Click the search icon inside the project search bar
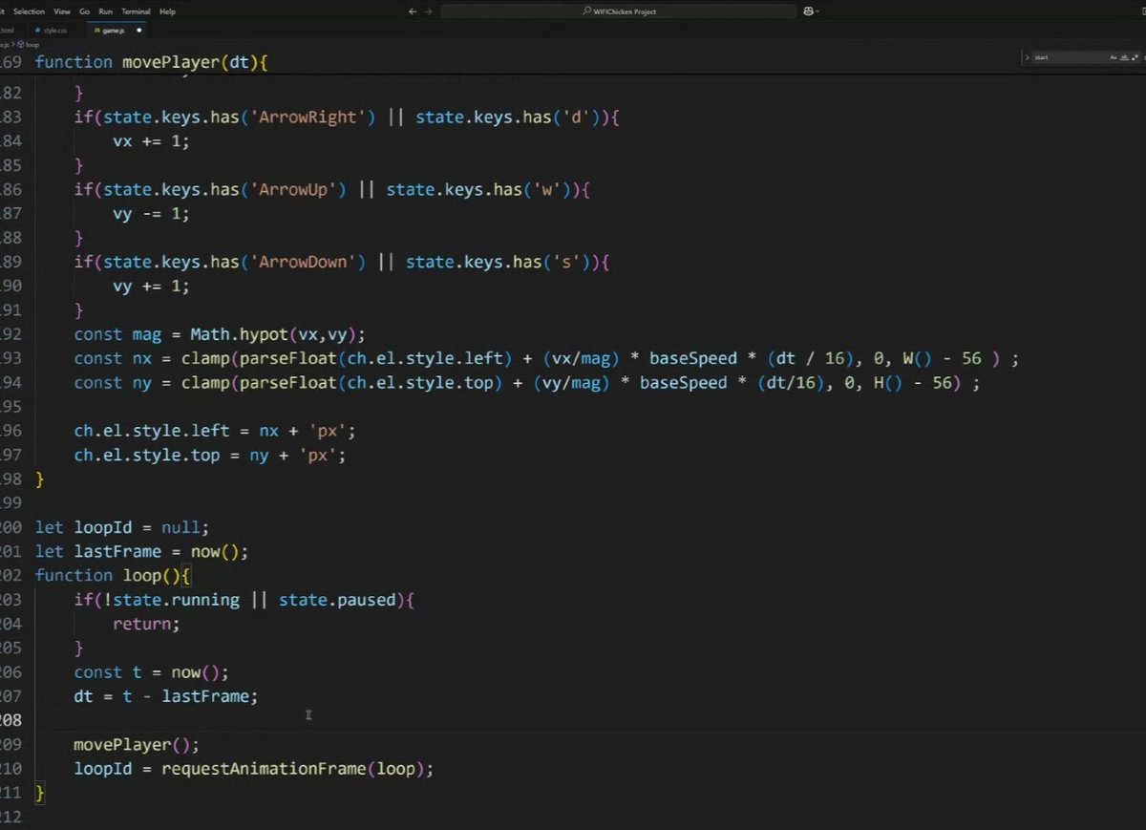This screenshot has width=1146, height=830. pos(586,11)
